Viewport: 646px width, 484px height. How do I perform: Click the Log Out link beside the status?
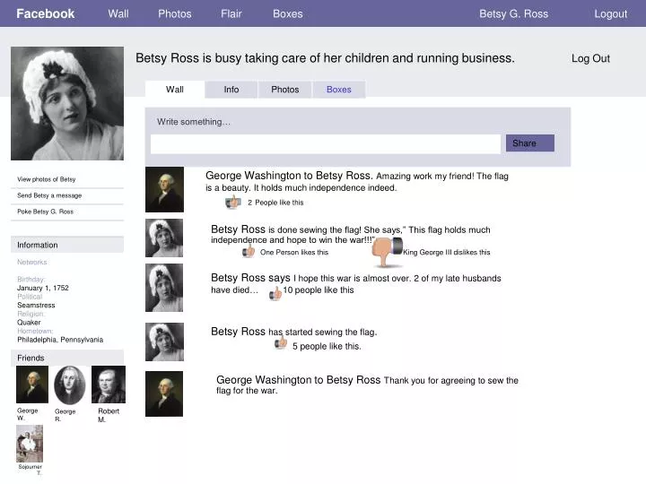point(590,58)
